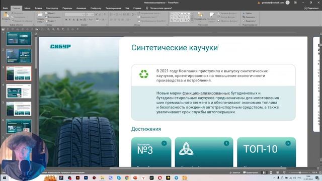
Task: Click the green recycle icon on the slide
Action: (144, 74)
